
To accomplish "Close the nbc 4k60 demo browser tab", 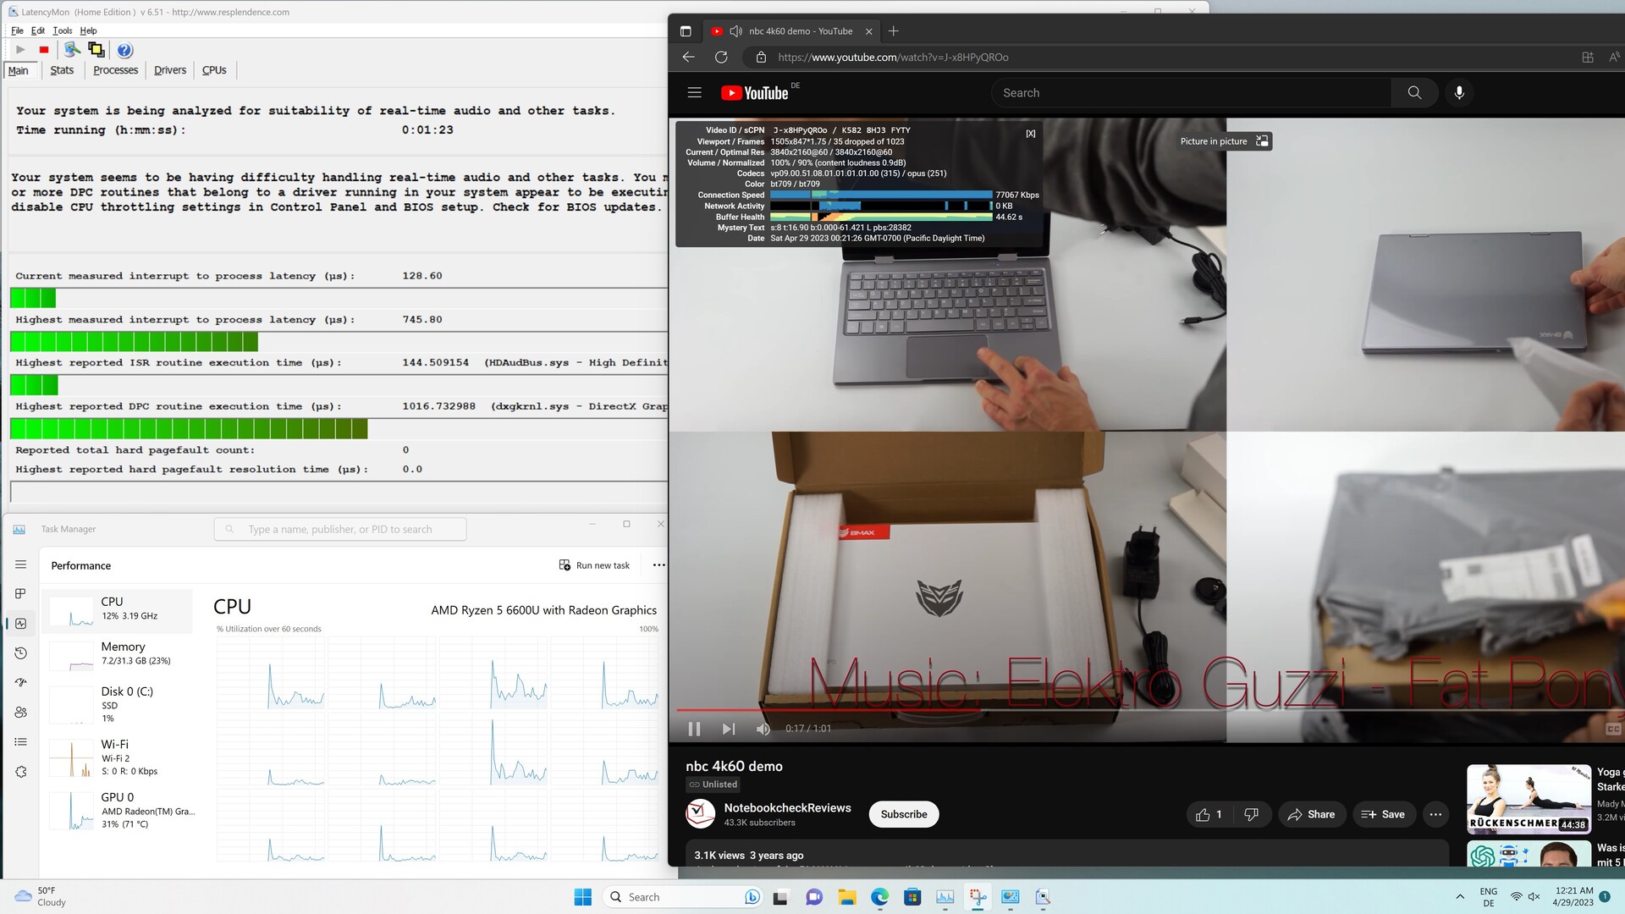I will pyautogui.click(x=868, y=31).
